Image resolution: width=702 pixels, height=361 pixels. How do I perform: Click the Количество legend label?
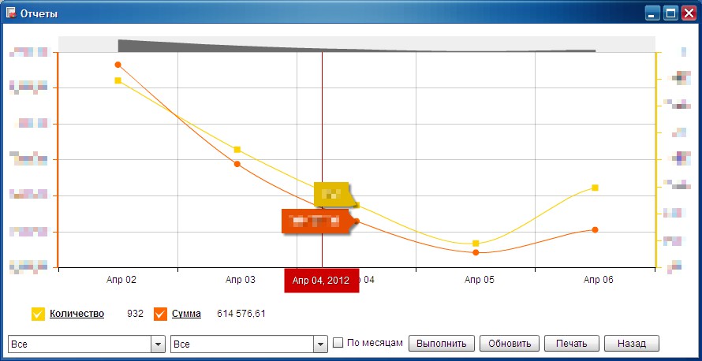coord(77,314)
